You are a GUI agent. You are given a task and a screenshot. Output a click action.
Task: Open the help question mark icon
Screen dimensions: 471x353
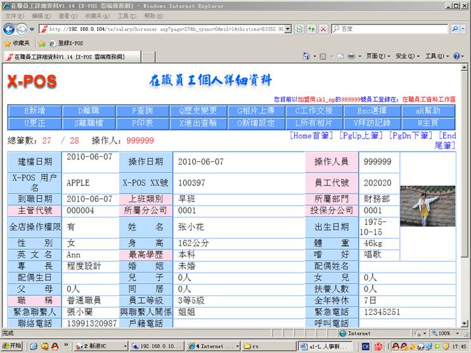pos(456,56)
